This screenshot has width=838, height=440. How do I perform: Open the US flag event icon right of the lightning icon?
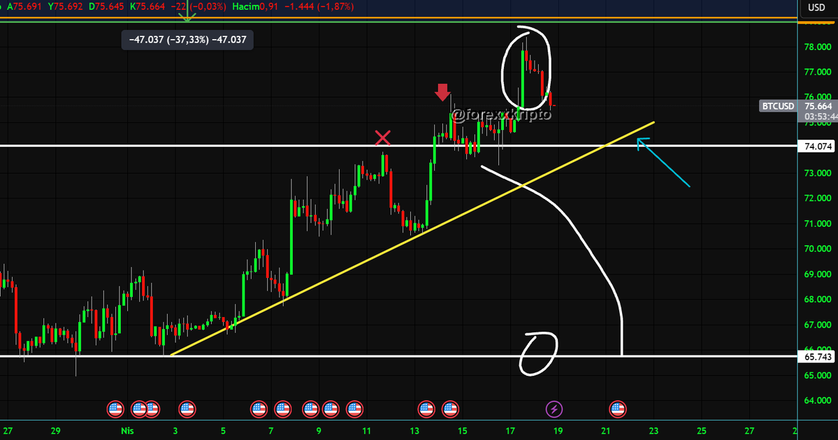tap(617, 409)
